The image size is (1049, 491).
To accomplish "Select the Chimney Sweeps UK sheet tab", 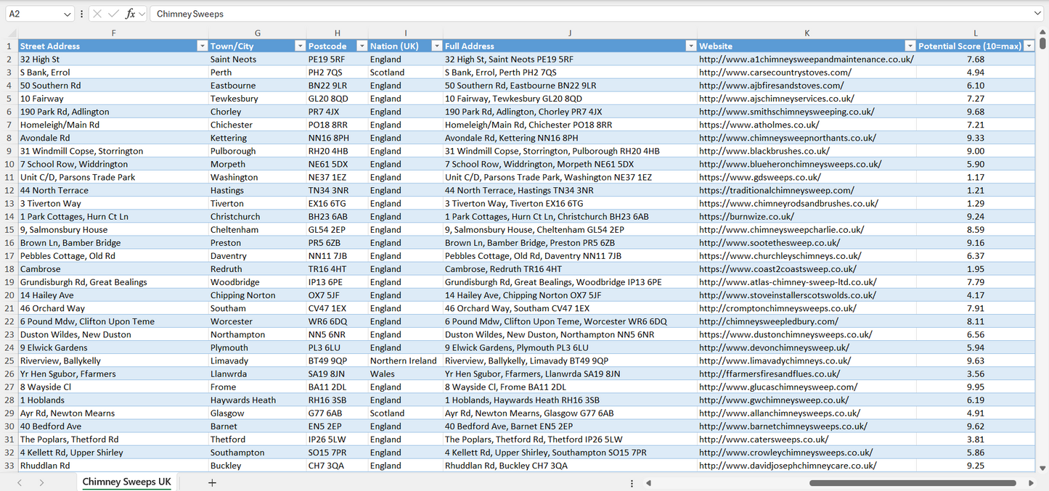I will point(126,482).
